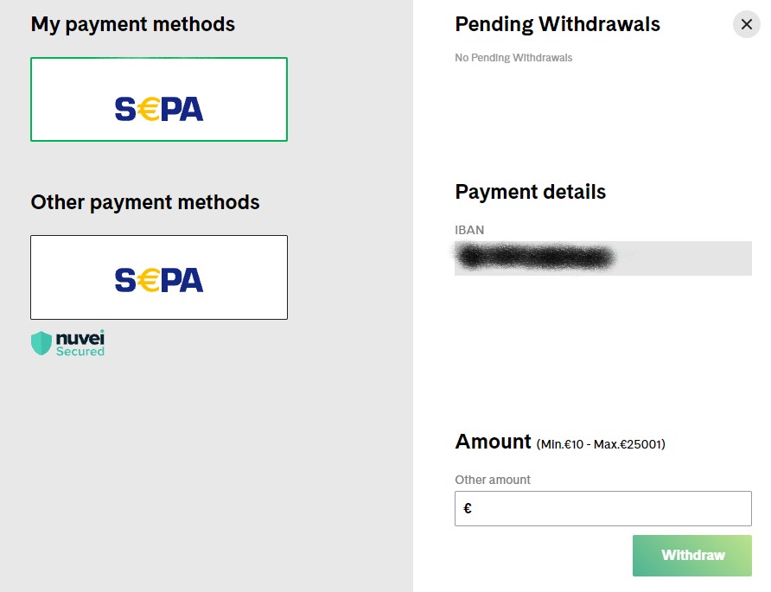Click the 'nuvei' brand name text
This screenshot has height=592, width=771.
(x=80, y=337)
